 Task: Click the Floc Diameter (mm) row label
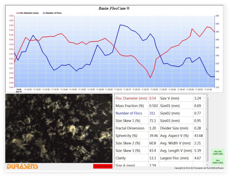click(x=131, y=98)
